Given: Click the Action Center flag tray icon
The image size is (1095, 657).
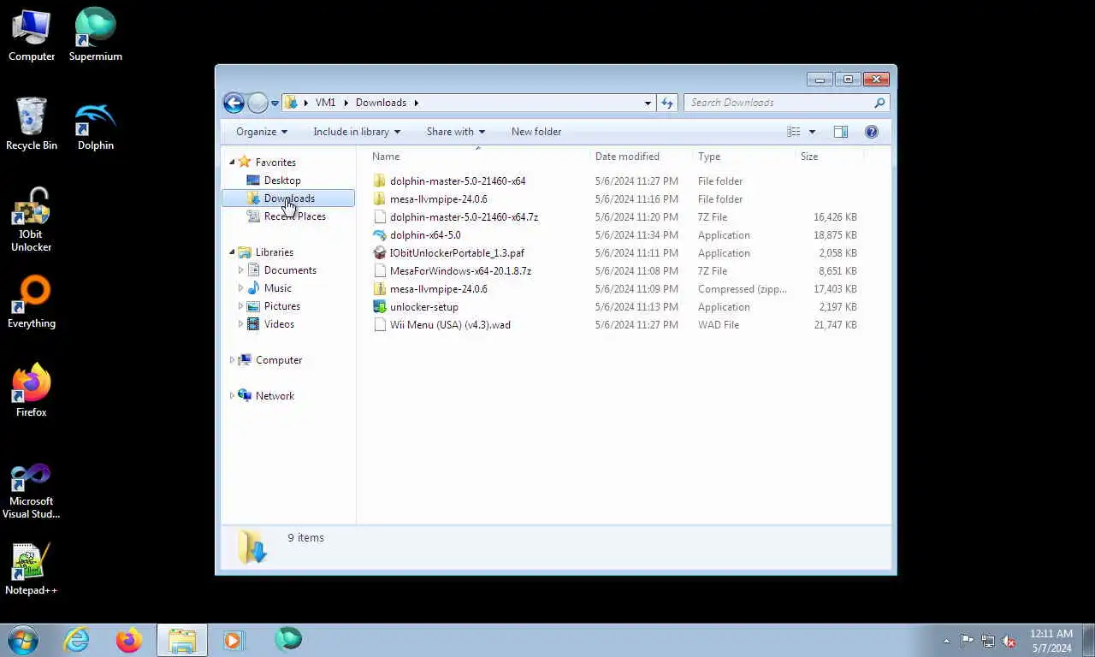Looking at the screenshot, I should pyautogui.click(x=968, y=641).
